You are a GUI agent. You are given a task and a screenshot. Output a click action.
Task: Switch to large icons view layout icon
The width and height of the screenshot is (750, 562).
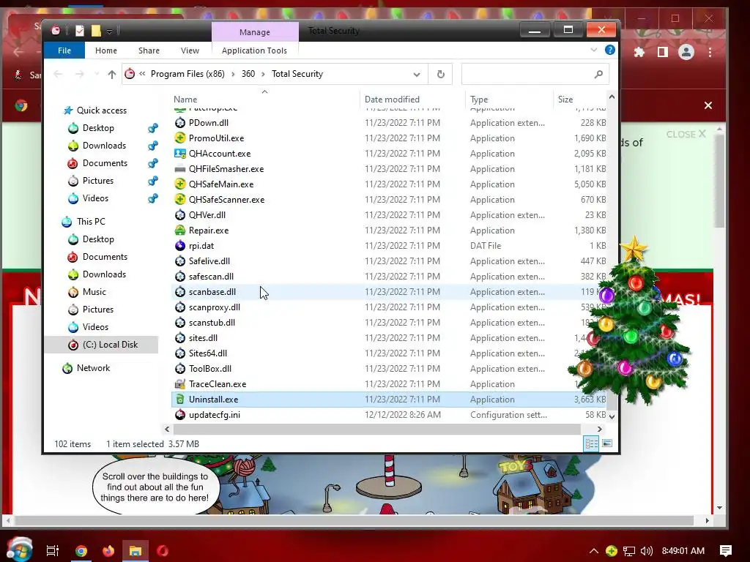[607, 443]
